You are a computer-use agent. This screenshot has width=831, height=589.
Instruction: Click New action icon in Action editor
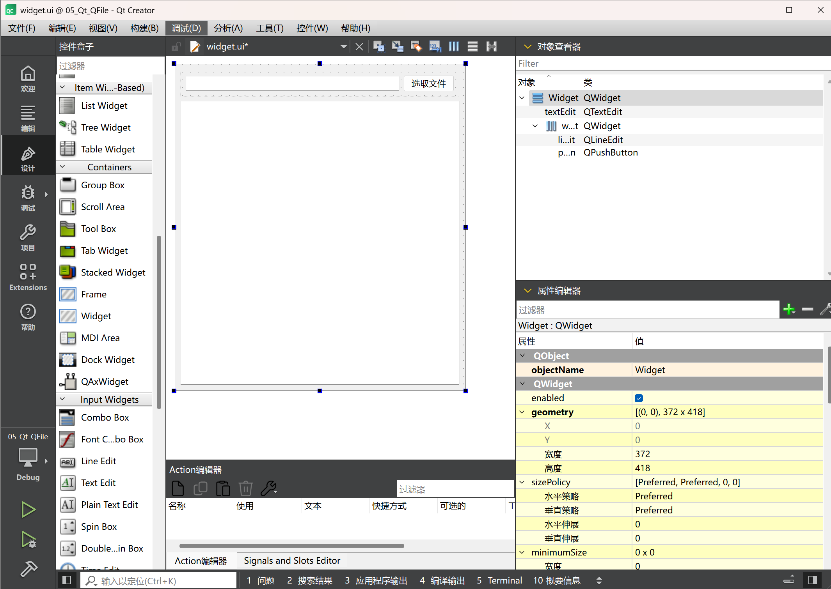178,488
